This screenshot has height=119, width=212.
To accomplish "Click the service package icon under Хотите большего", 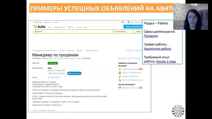I will 120,88.
